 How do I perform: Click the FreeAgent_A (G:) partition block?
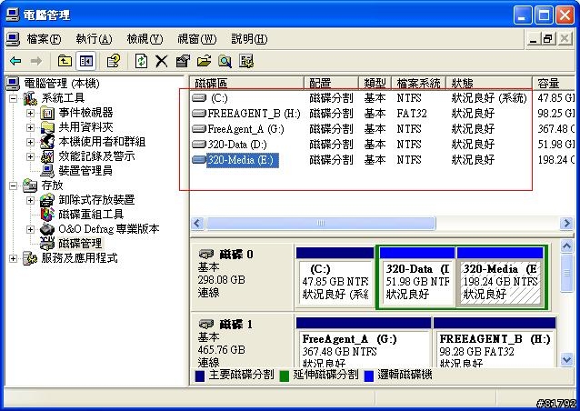point(364,342)
